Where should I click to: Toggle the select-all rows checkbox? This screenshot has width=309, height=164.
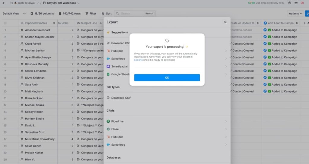point(5,23)
